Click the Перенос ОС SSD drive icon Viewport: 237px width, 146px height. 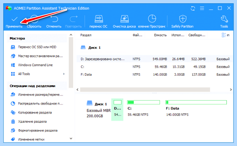tap(13, 47)
